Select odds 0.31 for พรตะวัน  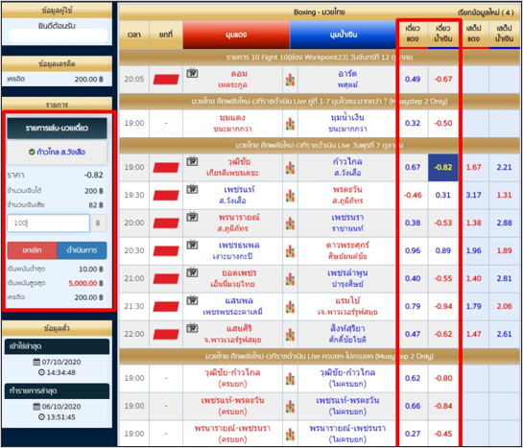pos(443,195)
